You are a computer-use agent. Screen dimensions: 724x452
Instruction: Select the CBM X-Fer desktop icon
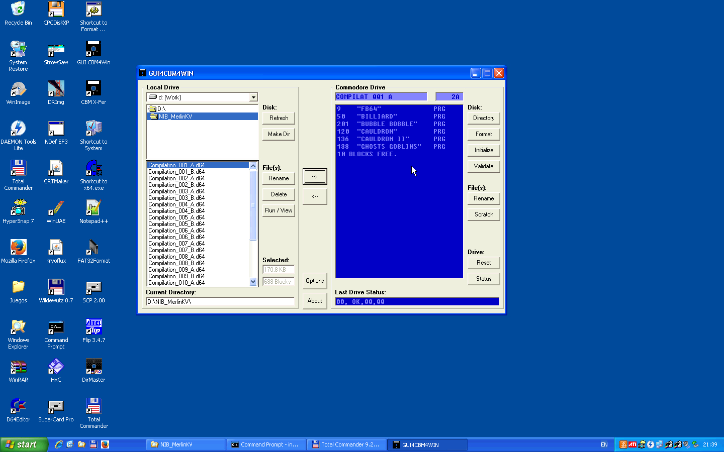[94, 93]
